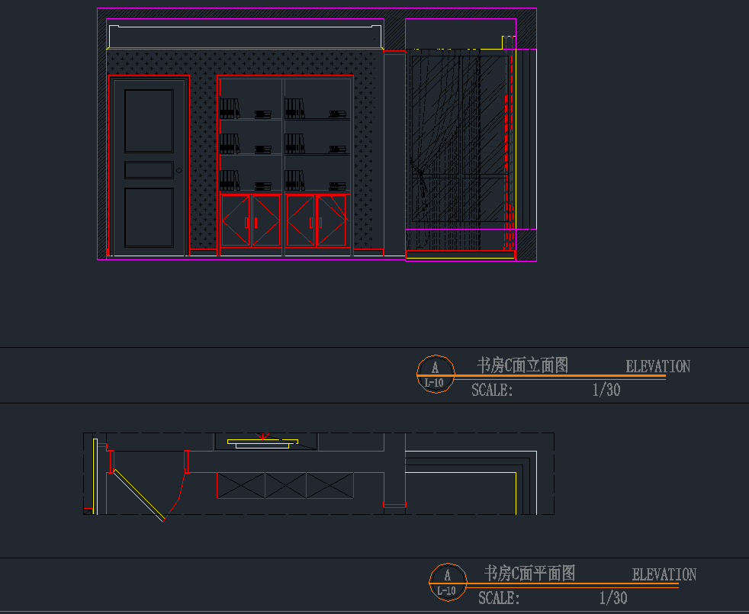This screenshot has height=614, width=749.
Task: Select books on top-right bookcase shelf
Action: [x=294, y=108]
